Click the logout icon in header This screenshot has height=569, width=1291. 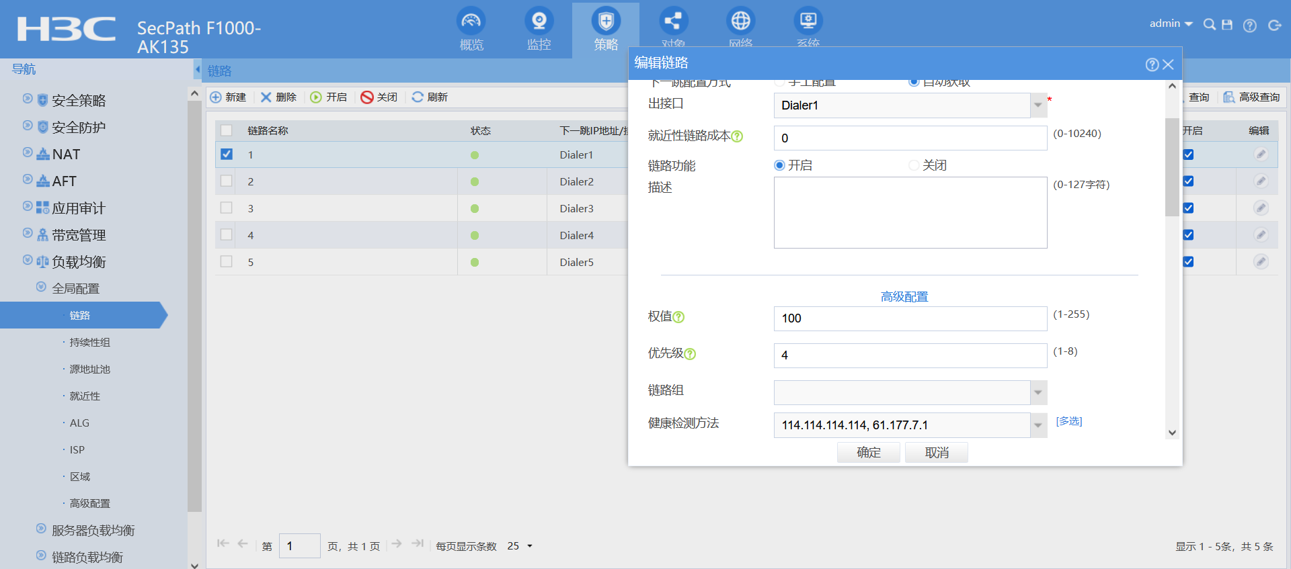pyautogui.click(x=1274, y=26)
